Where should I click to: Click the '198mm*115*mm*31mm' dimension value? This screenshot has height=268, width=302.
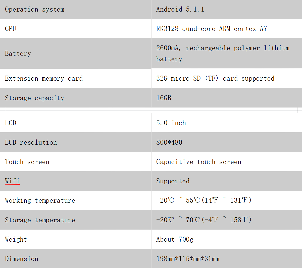coord(188,259)
